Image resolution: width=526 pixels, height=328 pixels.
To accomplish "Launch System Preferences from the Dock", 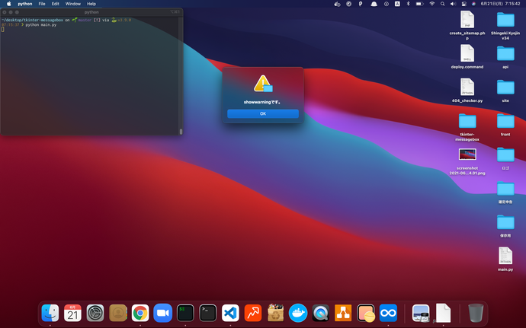I will coord(95,313).
